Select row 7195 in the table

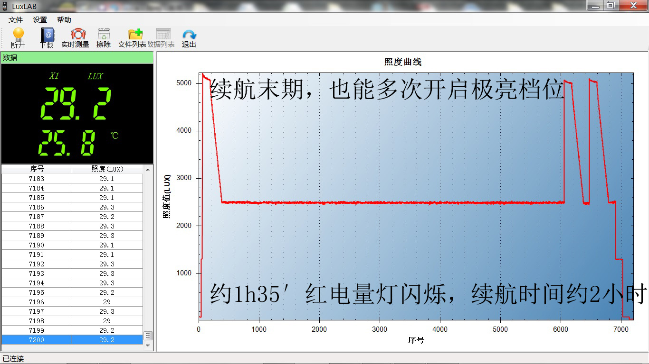coord(72,292)
